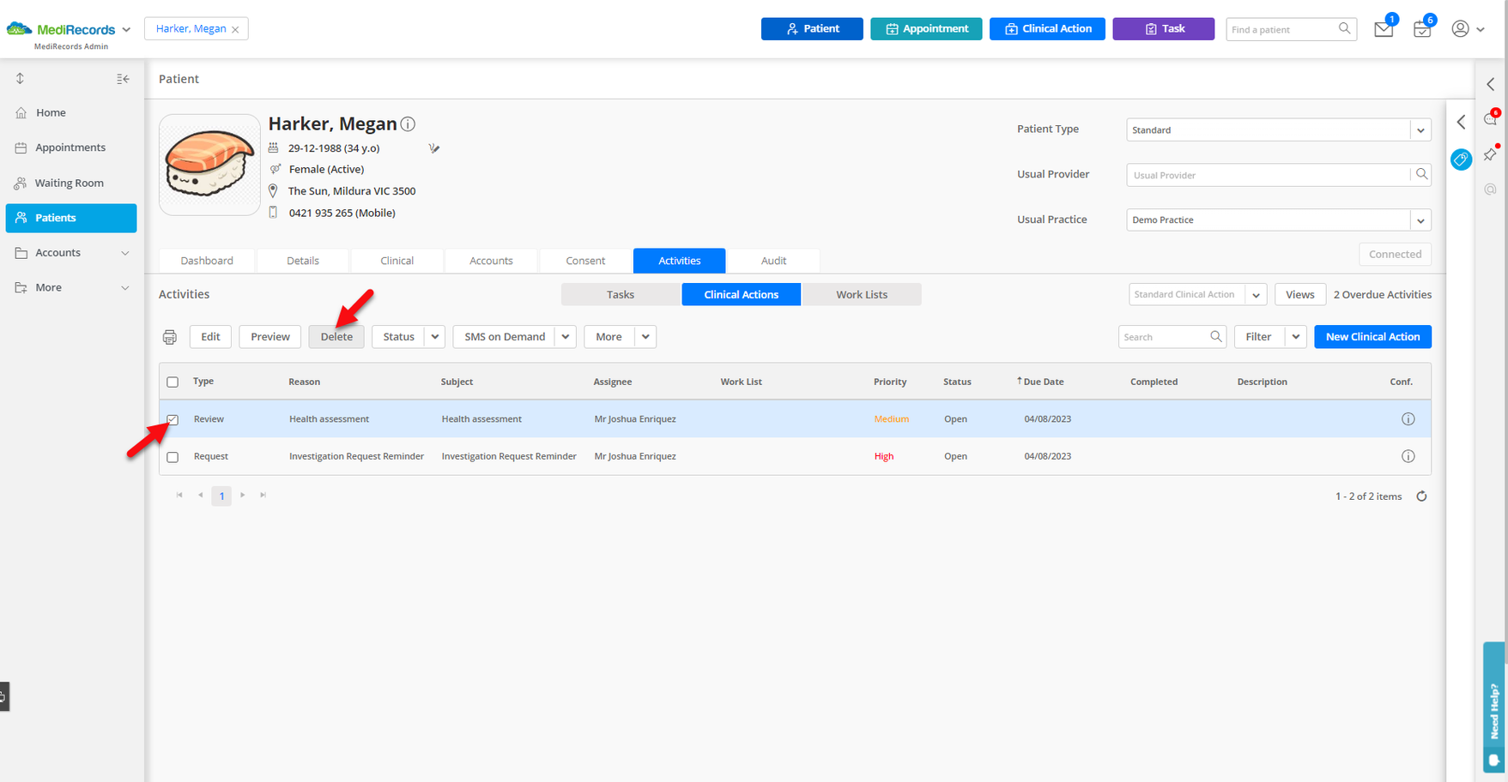This screenshot has height=782, width=1508.
Task: Open the Filter dropdown arrow
Action: coord(1296,337)
